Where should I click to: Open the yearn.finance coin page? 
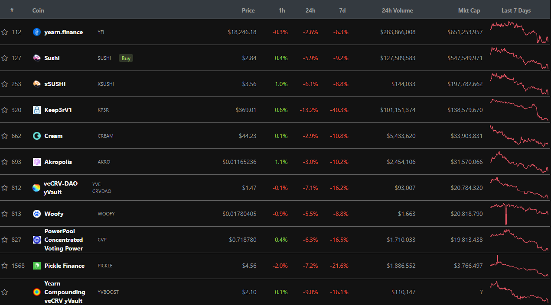[x=63, y=32]
